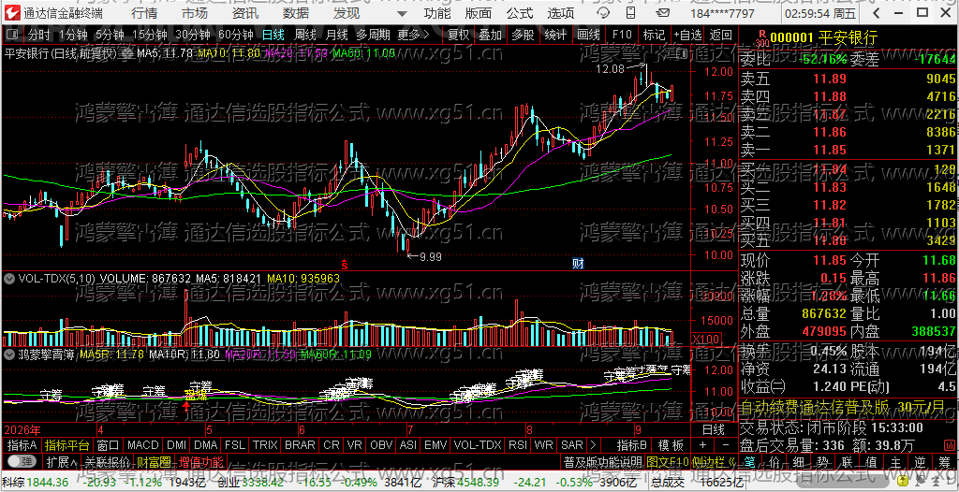The image size is (959, 492).
Task: Switch indicator to TRIX
Action: tap(265, 445)
